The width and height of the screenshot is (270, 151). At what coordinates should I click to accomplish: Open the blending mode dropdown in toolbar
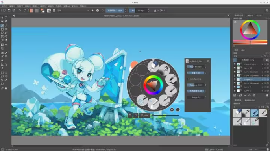73,11
